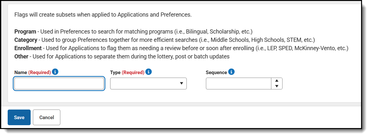Select the bold Other term
370x137 pixels.
21,57
